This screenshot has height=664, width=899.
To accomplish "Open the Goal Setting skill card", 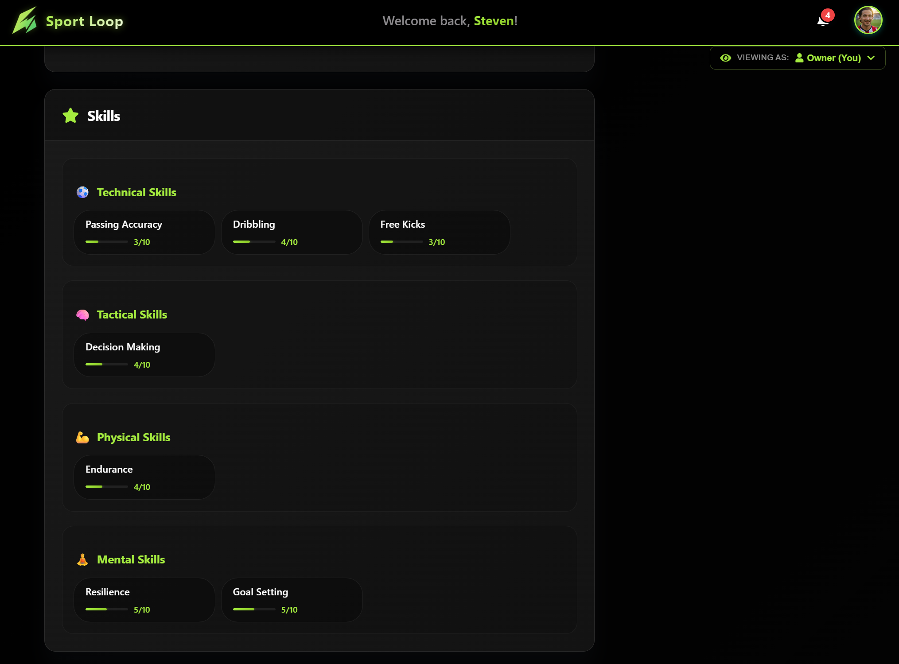I will (x=292, y=600).
